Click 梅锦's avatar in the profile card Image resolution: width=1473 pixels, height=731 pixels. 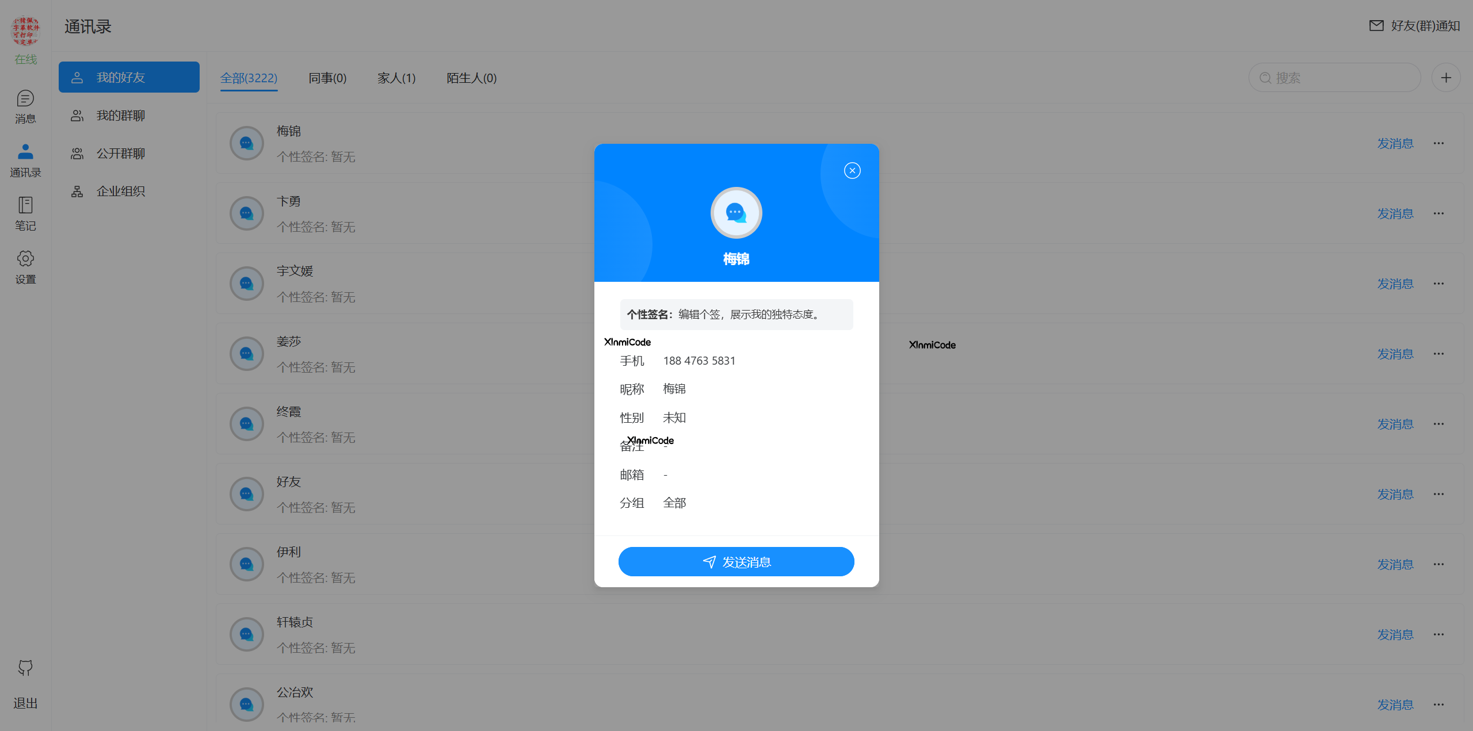click(736, 212)
